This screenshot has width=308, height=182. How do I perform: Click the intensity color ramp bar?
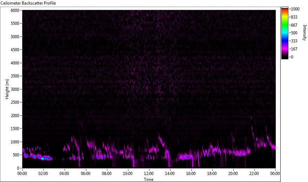tap(285, 33)
